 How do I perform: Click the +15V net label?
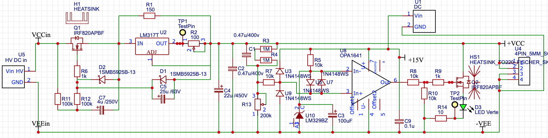point(416,60)
